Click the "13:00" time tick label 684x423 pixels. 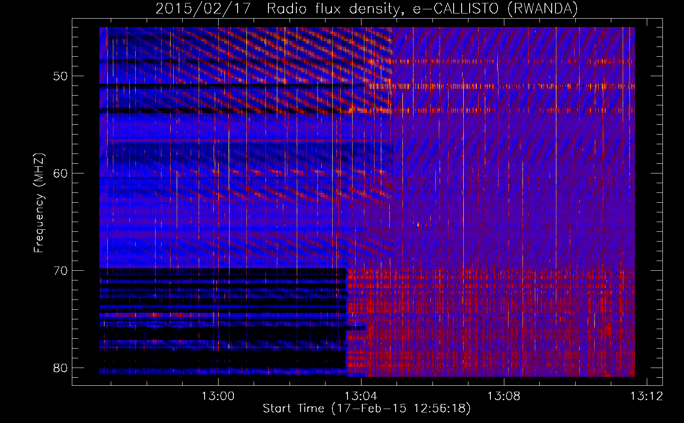pos(218,396)
